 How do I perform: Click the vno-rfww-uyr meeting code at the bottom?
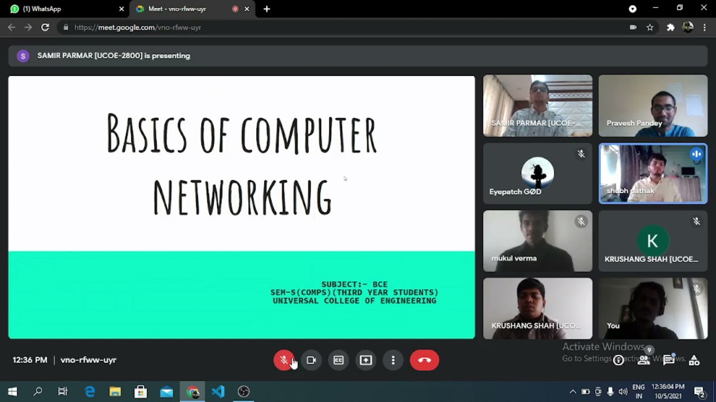pyautogui.click(x=88, y=360)
